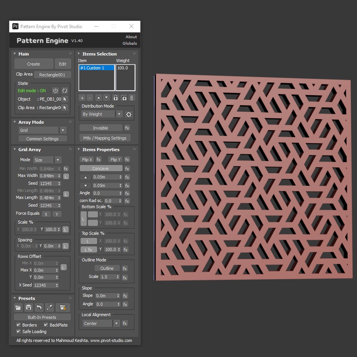Collapse the Presets rollout
This screenshot has width=357, height=357.
coord(15,298)
